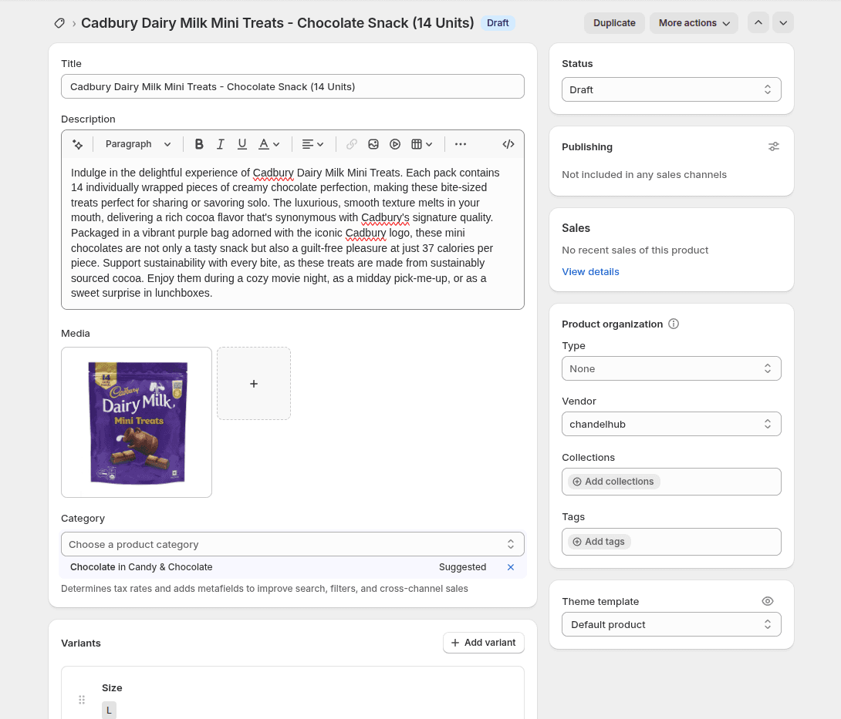Click Product organization info icon

pyautogui.click(x=674, y=324)
